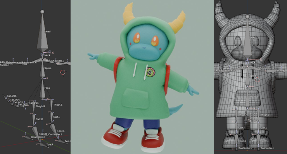Select the Calf.L label in left viewport
The width and height of the screenshot is (287, 154).
[x=57, y=117]
